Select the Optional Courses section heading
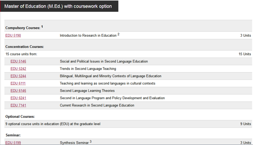Viewport: 253px width, 145px height. click(x=20, y=117)
